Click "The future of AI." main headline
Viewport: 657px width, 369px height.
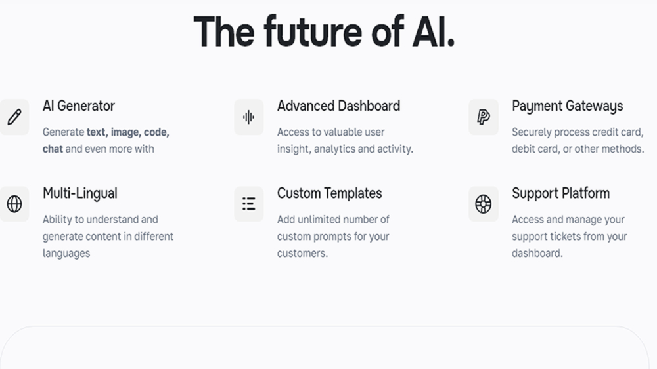[324, 31]
